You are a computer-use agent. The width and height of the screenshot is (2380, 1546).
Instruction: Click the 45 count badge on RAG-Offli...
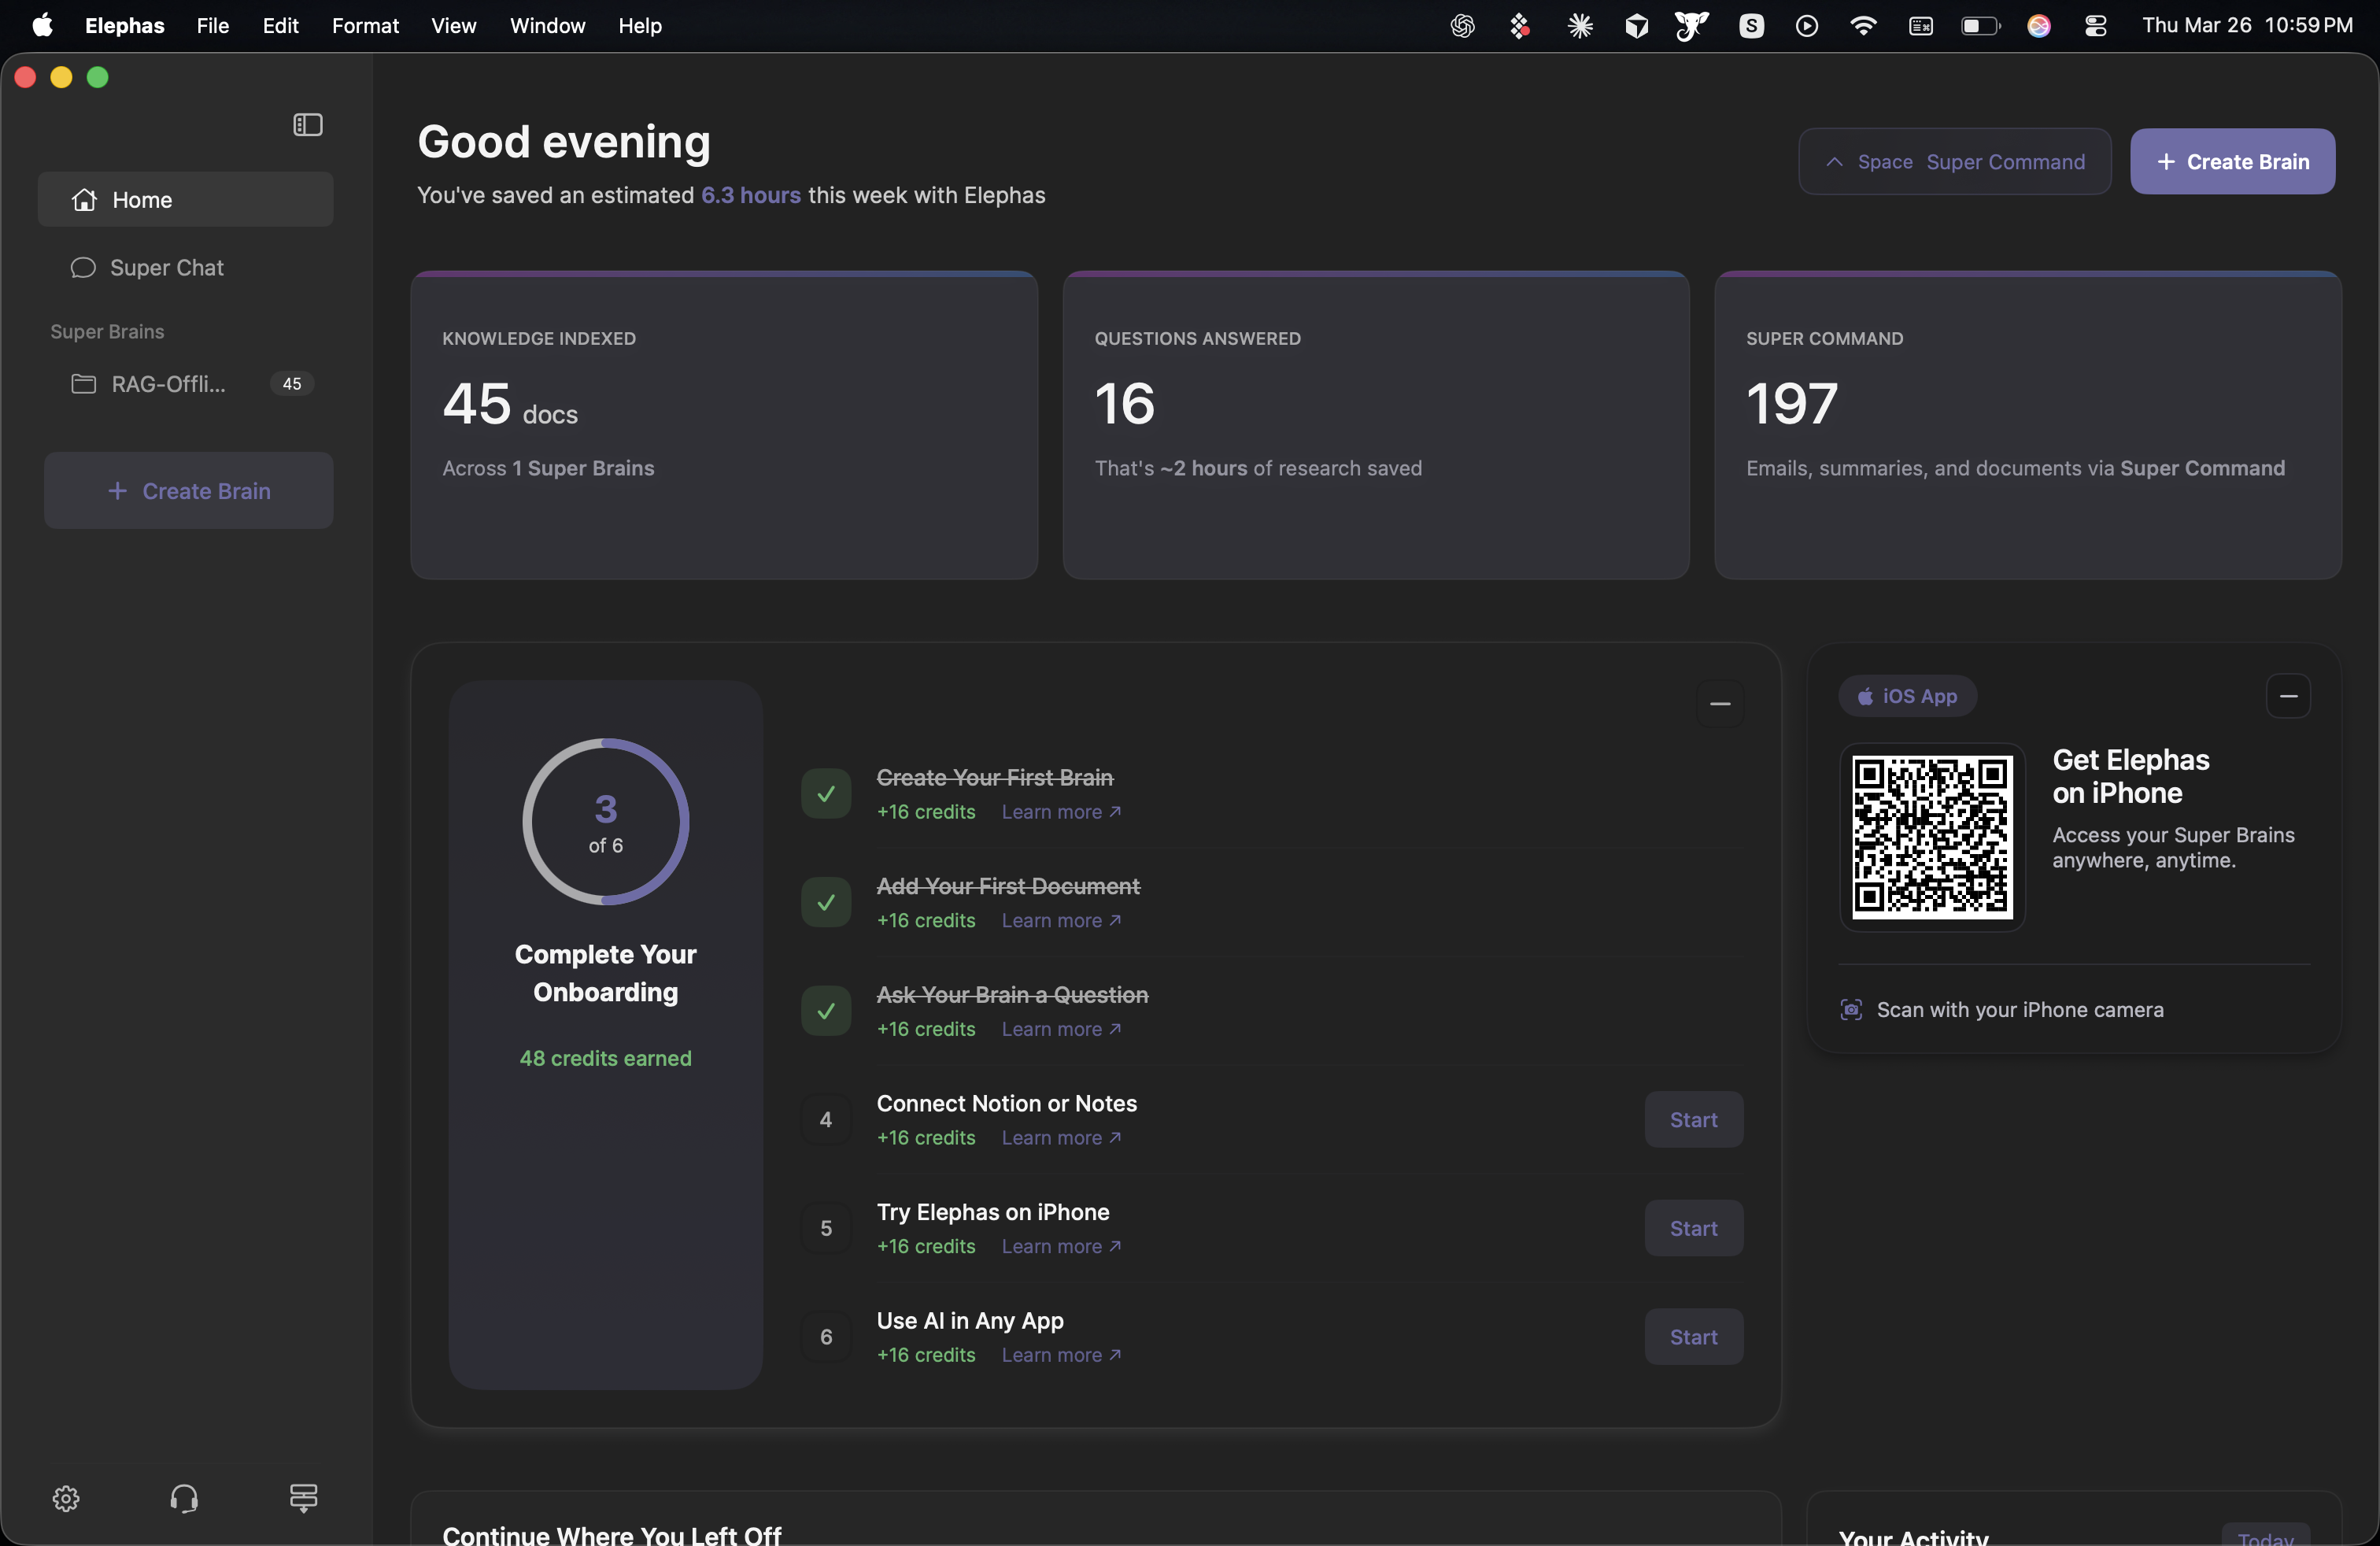[291, 384]
